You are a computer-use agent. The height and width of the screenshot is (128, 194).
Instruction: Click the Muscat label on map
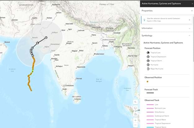[x=7, y=42]
